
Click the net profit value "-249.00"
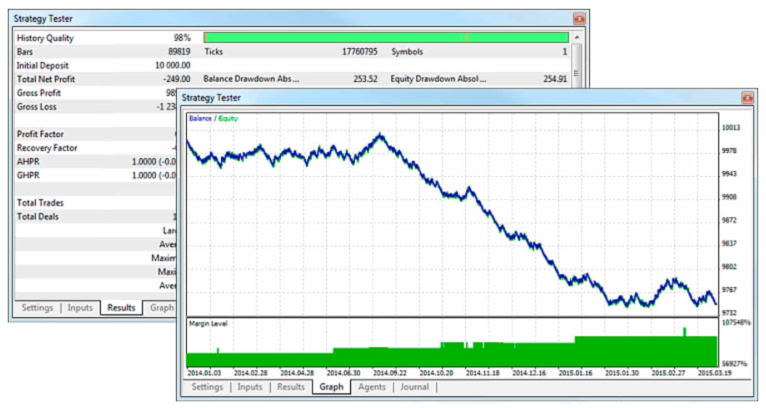[177, 79]
